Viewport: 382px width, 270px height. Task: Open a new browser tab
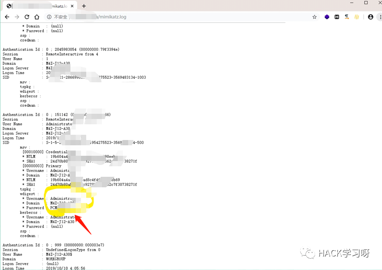click(84, 6)
